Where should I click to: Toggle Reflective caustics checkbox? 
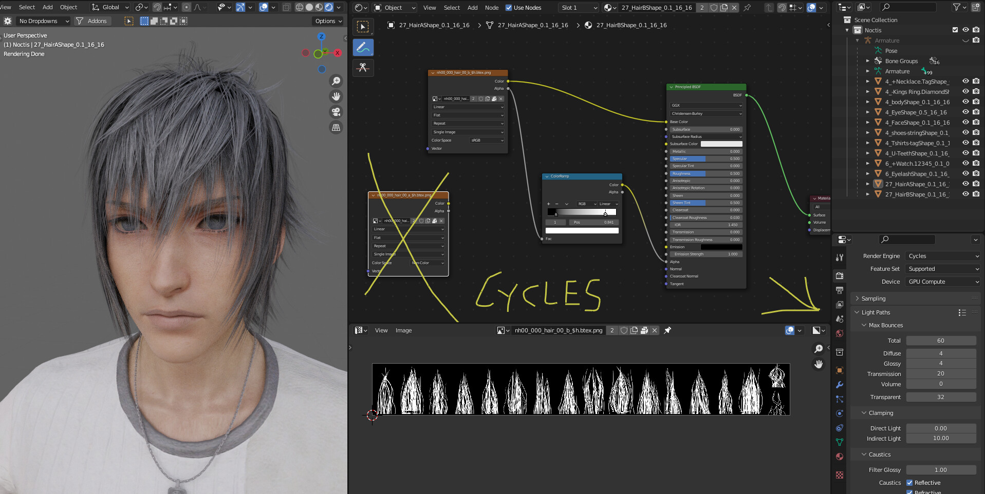(909, 483)
